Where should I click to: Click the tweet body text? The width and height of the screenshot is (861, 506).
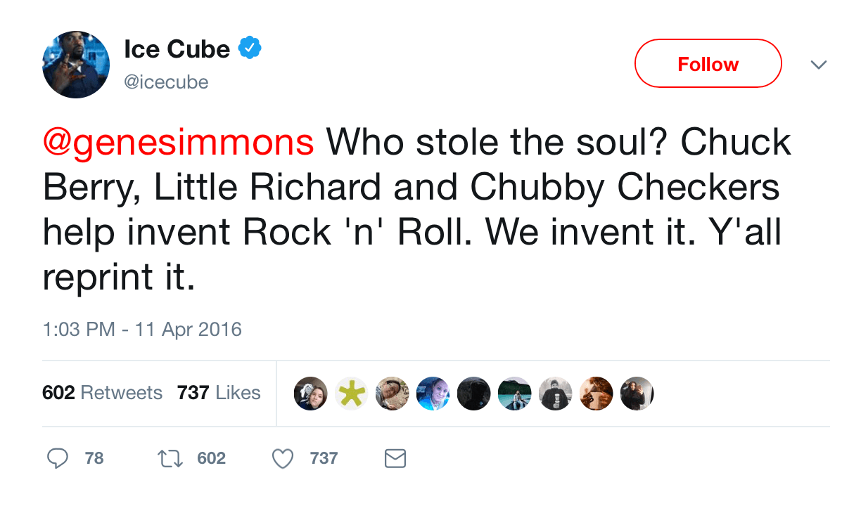point(417,211)
